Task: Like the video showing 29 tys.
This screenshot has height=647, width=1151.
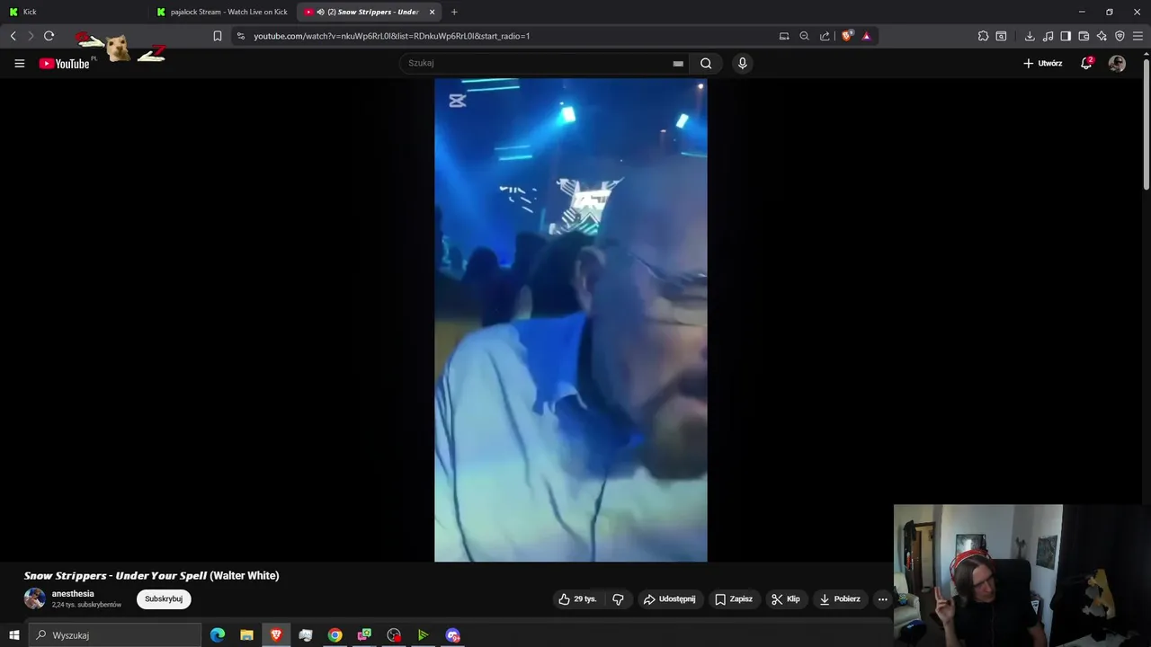Action: click(577, 599)
